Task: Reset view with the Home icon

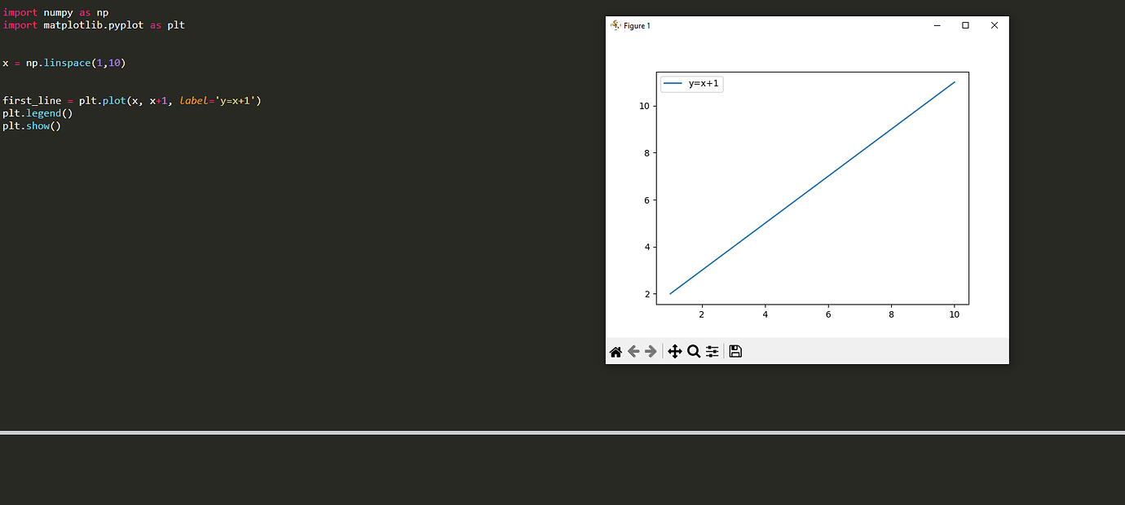Action: click(615, 351)
